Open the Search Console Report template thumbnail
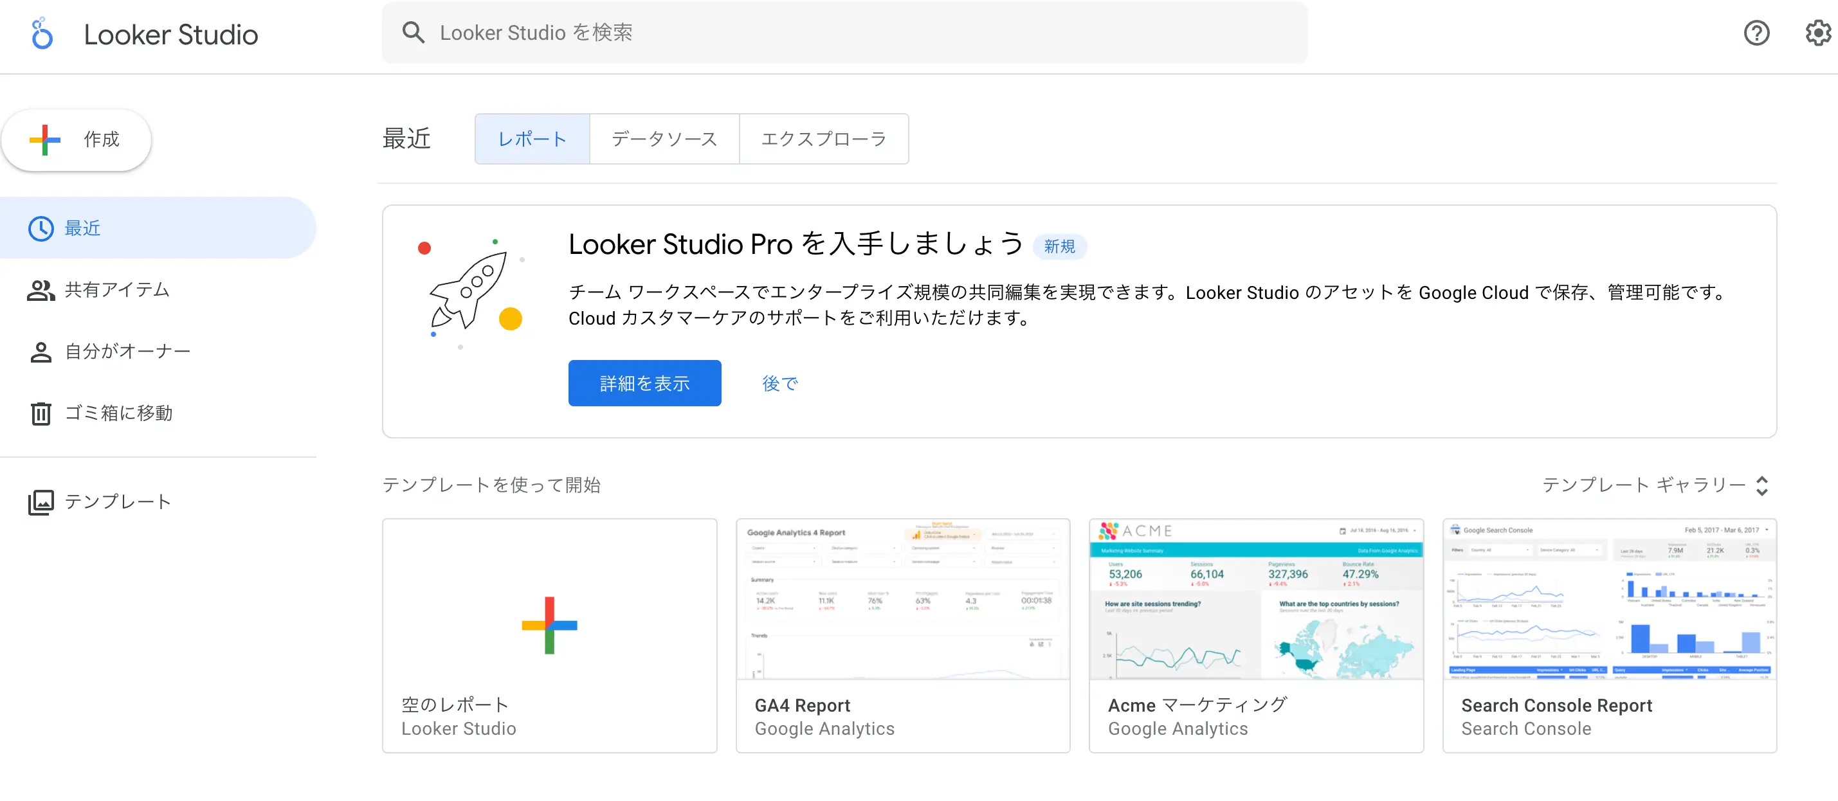The image size is (1838, 801). [x=1609, y=599]
